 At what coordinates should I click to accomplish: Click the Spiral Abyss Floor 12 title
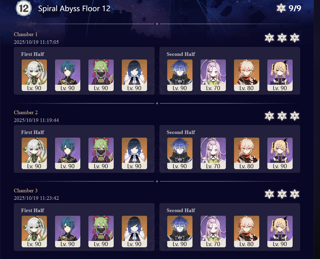pyautogui.click(x=74, y=9)
